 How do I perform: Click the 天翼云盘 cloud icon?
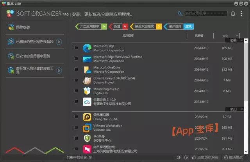pyautogui.click(x=87, y=102)
